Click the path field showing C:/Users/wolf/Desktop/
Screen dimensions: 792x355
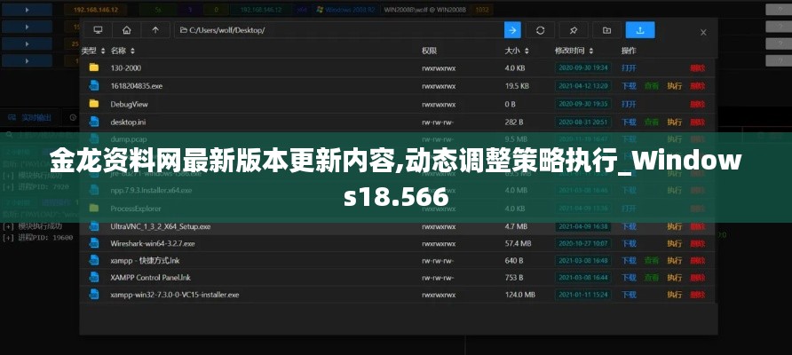tap(337, 30)
